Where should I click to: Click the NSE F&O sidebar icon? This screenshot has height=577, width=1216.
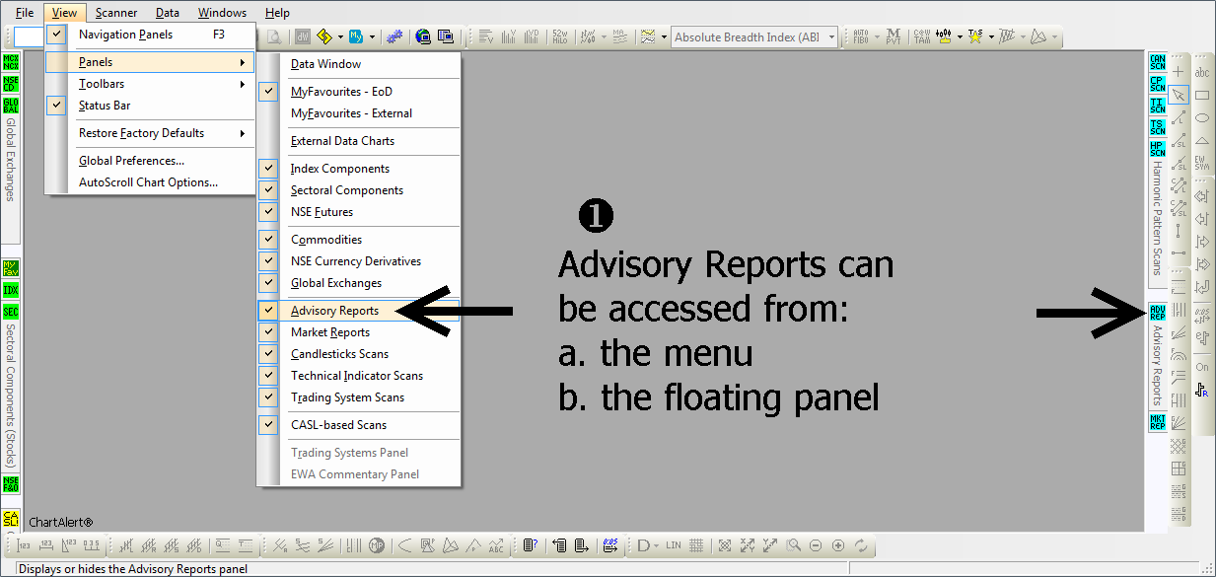(x=11, y=483)
